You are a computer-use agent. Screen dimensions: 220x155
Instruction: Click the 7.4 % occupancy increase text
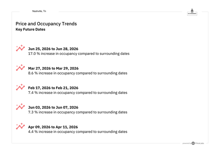(x=78, y=93)
